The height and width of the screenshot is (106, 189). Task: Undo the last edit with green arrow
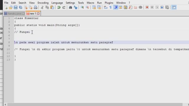[59, 7]
